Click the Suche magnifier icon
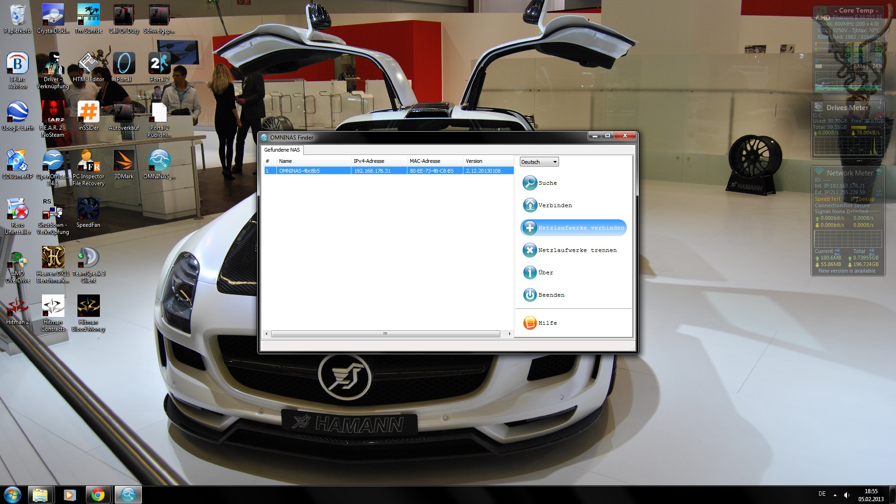This screenshot has width=896, height=504. pyautogui.click(x=530, y=183)
